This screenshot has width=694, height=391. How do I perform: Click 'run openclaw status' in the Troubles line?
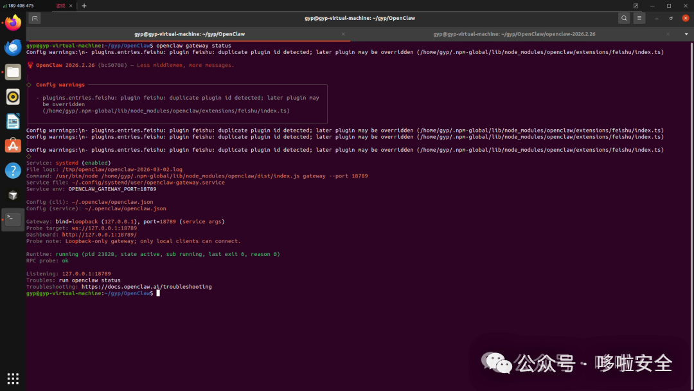[89, 280]
